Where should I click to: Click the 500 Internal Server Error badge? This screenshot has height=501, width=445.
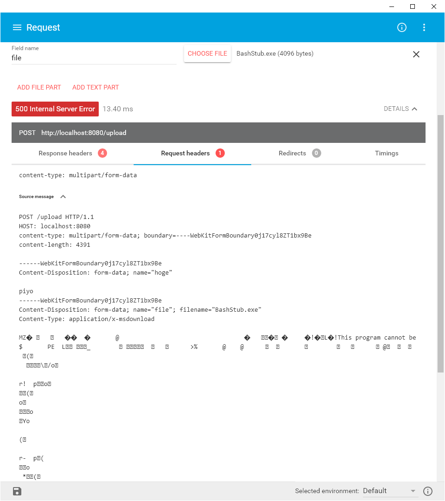55,109
